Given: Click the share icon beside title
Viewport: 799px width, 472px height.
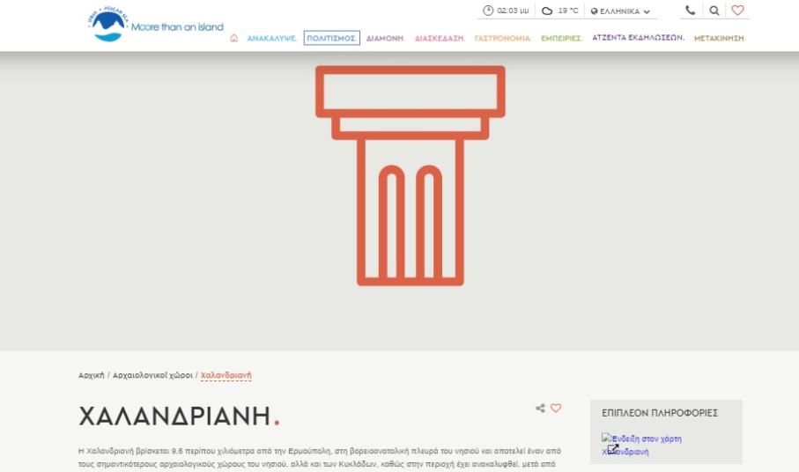Looking at the screenshot, I should 540,409.
